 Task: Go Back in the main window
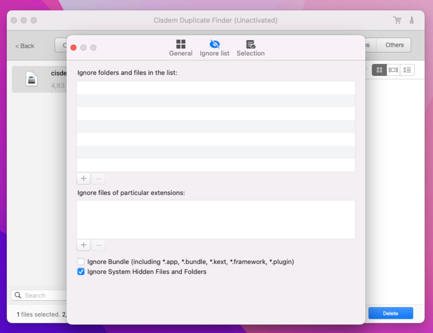click(x=24, y=46)
